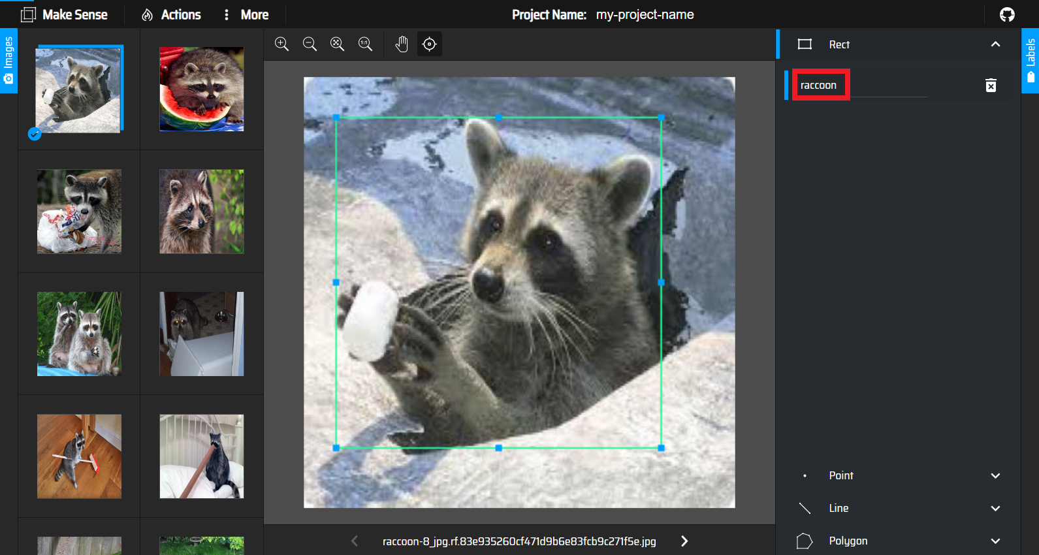Click the top-middle bounding box handle
1039x555 pixels.
[498, 118]
